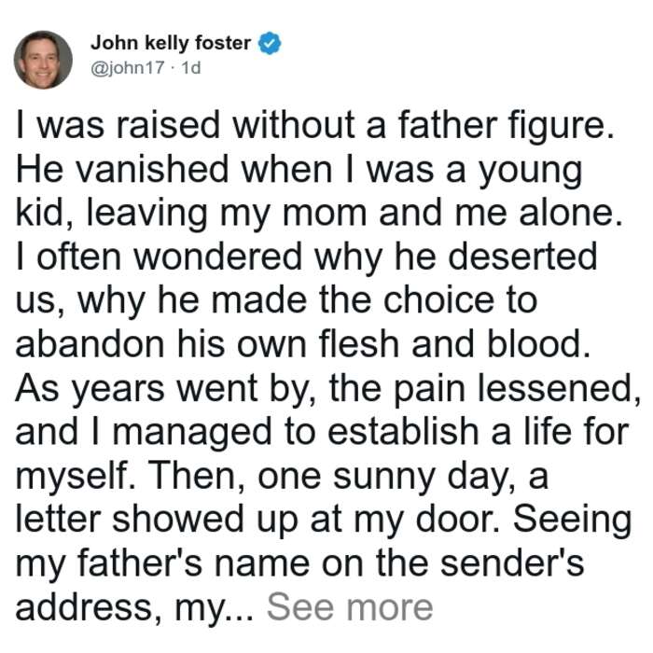The width and height of the screenshot is (653, 653).
Task: Click the sentence 'I was raised without a father figure.'
Action: [x=315, y=125]
